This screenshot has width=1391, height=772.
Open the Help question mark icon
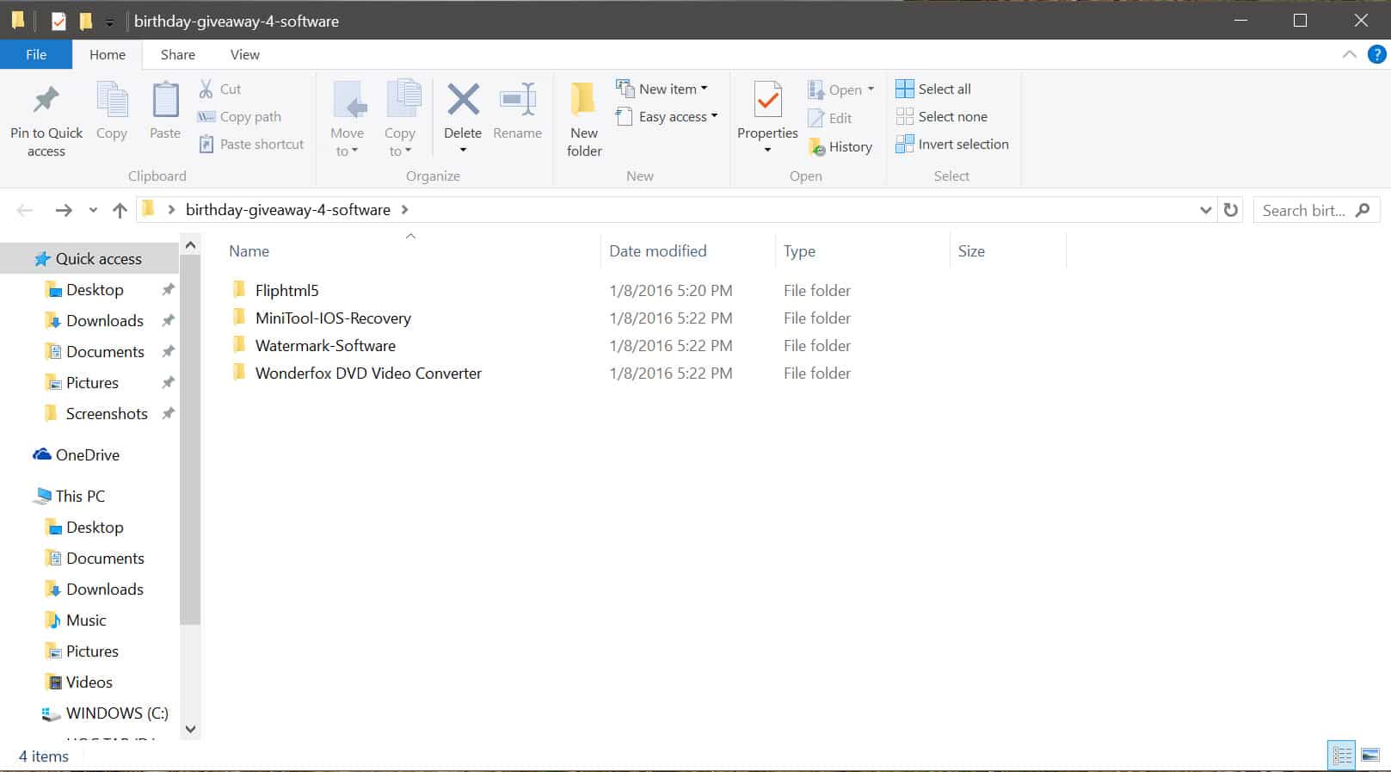click(x=1376, y=54)
